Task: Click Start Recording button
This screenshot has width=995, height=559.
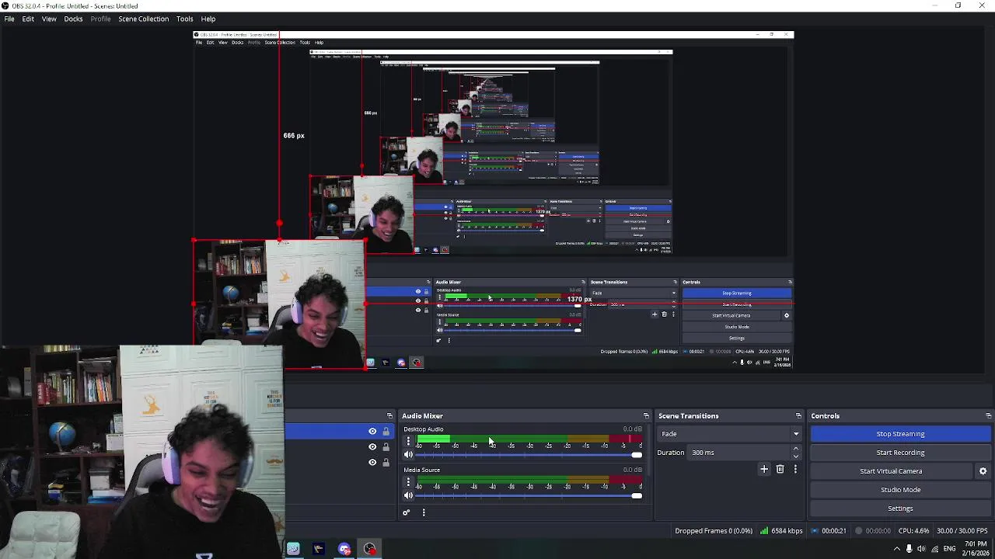Action: [900, 453]
